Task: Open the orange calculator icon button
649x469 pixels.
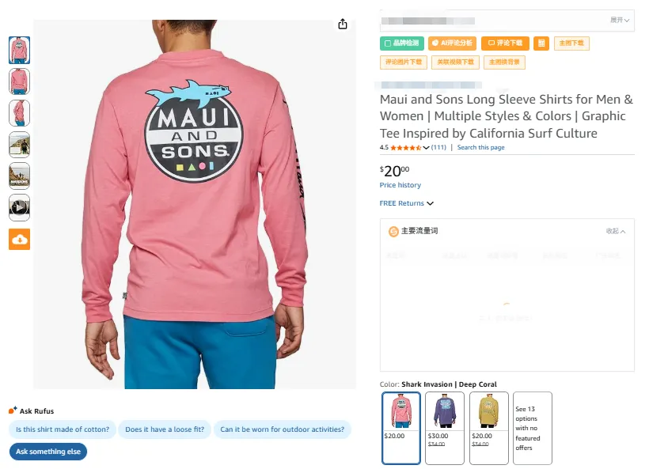Action: coord(541,43)
